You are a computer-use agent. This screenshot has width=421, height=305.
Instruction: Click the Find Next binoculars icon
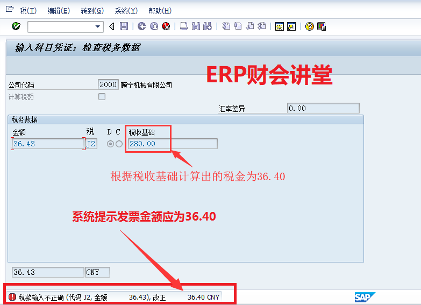tap(208, 26)
